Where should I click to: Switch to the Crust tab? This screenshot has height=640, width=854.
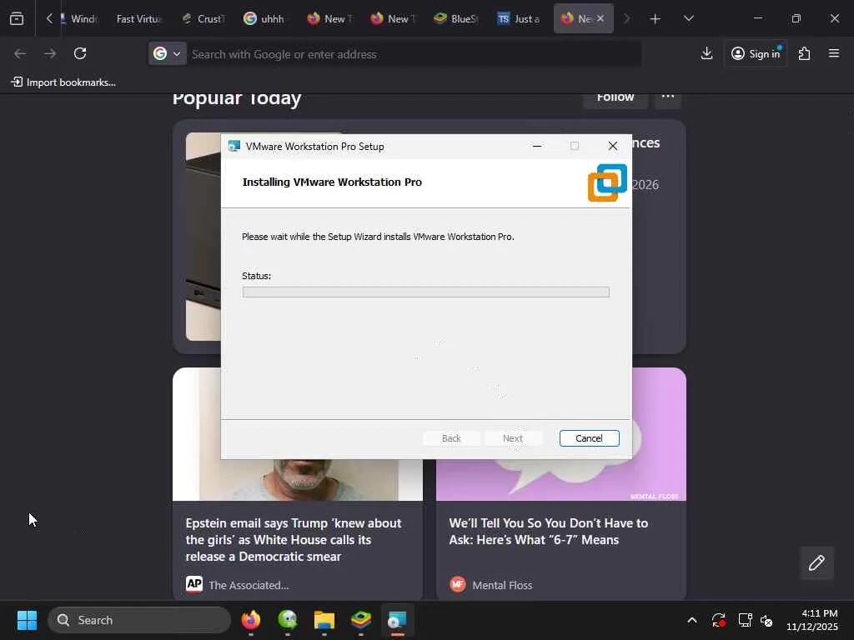(203, 19)
